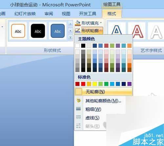Show next row of shape styles
The image size is (164, 146).
(71, 31)
